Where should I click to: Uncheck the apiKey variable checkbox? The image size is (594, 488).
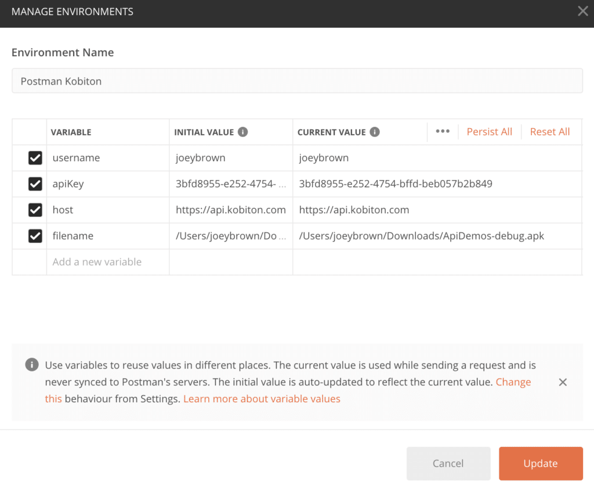(x=35, y=184)
